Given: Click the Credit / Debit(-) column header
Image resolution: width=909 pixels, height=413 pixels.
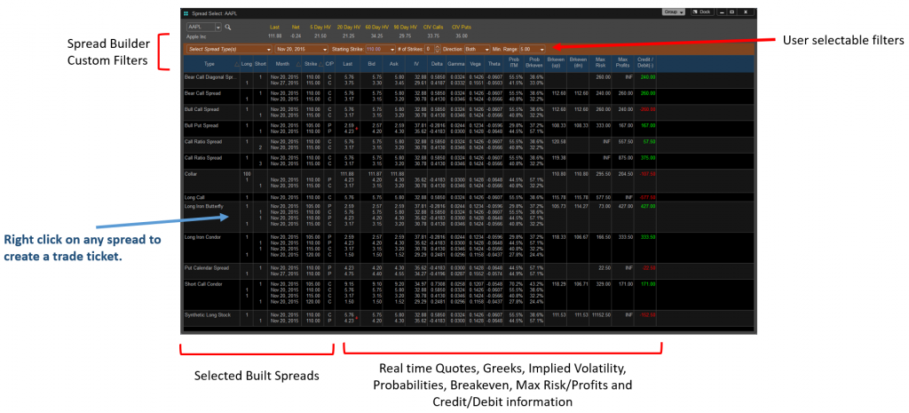Looking at the screenshot, I should click(x=648, y=64).
